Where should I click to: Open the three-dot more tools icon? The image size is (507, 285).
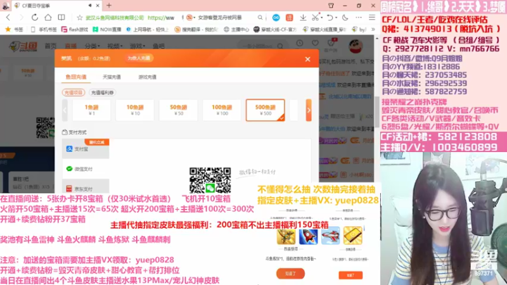click(x=359, y=18)
